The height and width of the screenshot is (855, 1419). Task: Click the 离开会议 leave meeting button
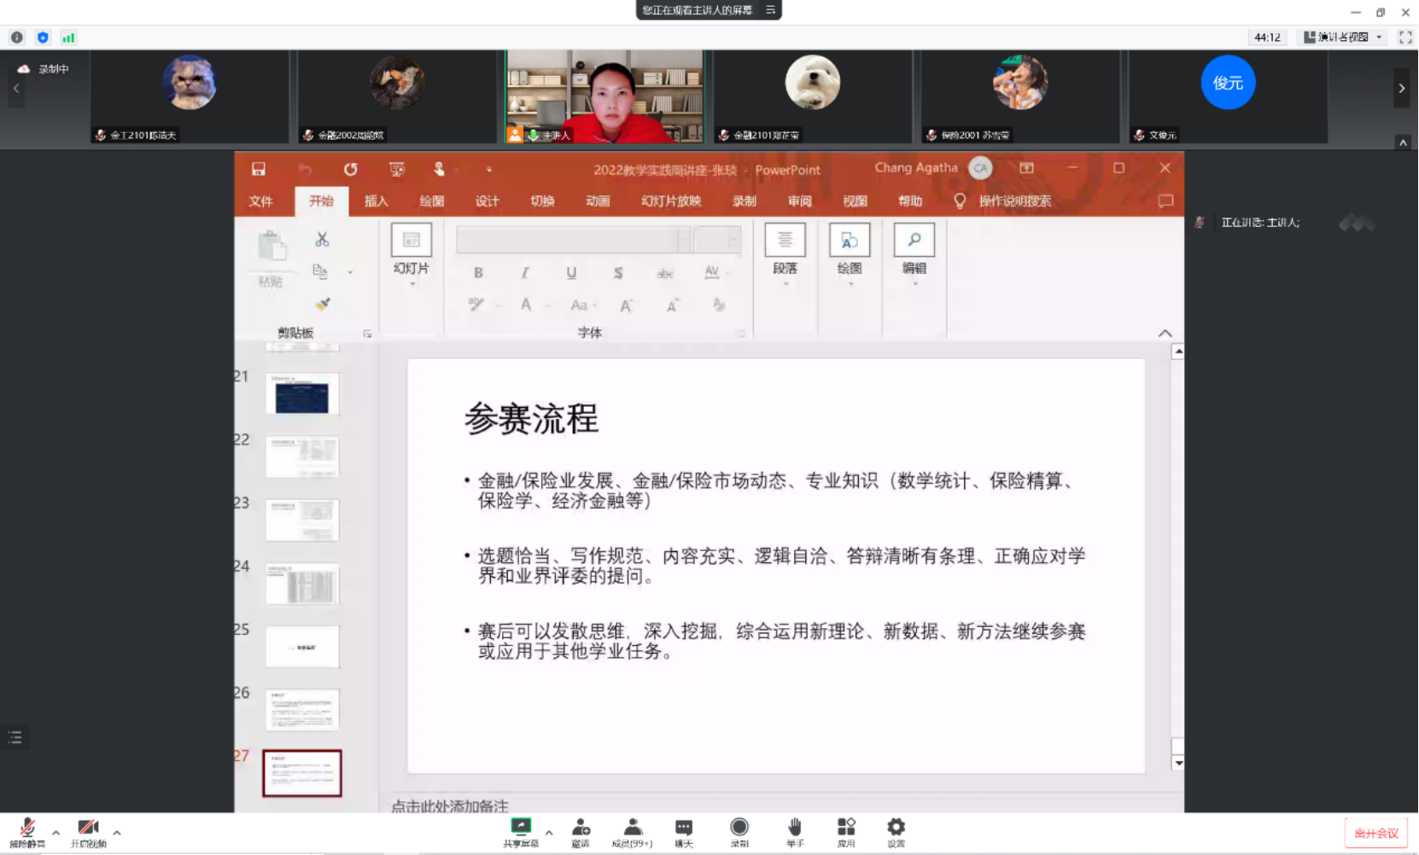1375,834
